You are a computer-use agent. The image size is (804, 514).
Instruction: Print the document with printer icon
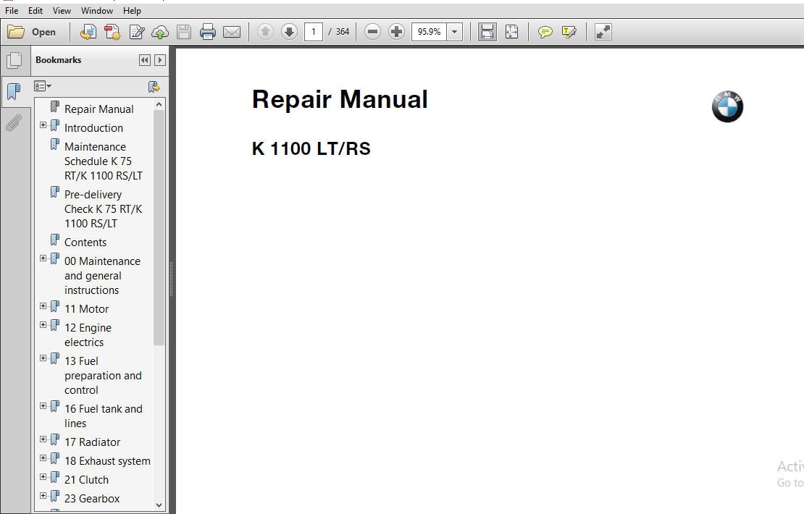click(208, 33)
